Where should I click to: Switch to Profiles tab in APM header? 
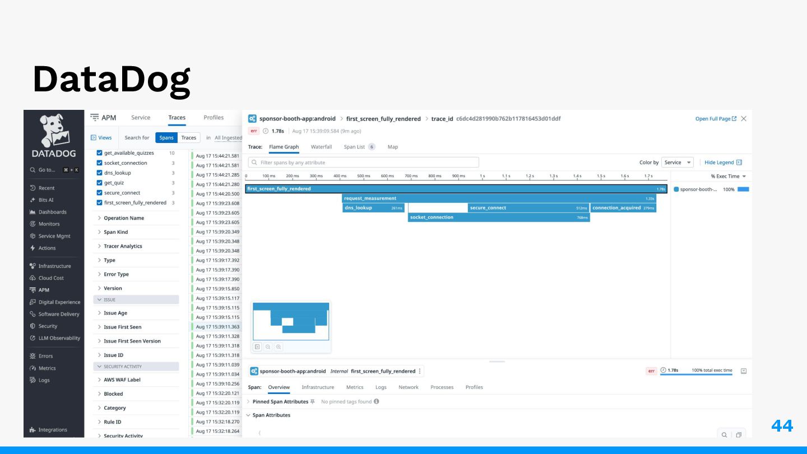[x=214, y=118]
